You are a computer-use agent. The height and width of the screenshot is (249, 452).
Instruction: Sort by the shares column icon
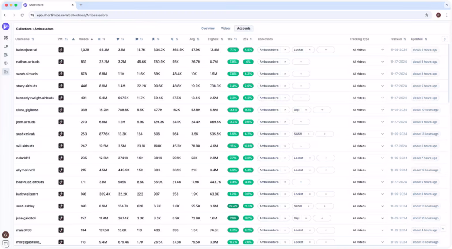(172, 39)
